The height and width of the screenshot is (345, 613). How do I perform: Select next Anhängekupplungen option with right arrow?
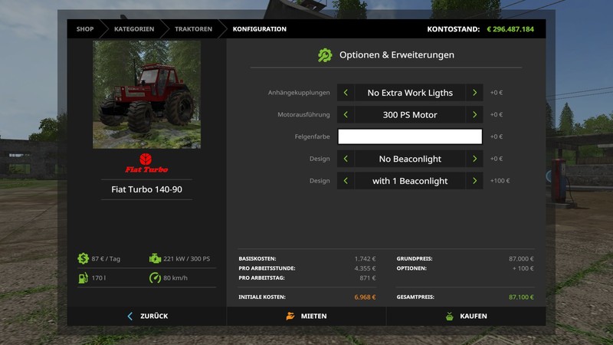(x=474, y=93)
